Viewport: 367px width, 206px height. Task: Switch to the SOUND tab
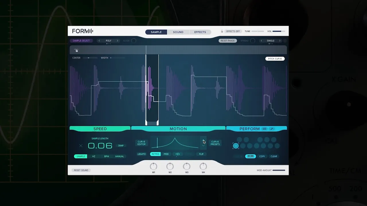[x=178, y=32]
